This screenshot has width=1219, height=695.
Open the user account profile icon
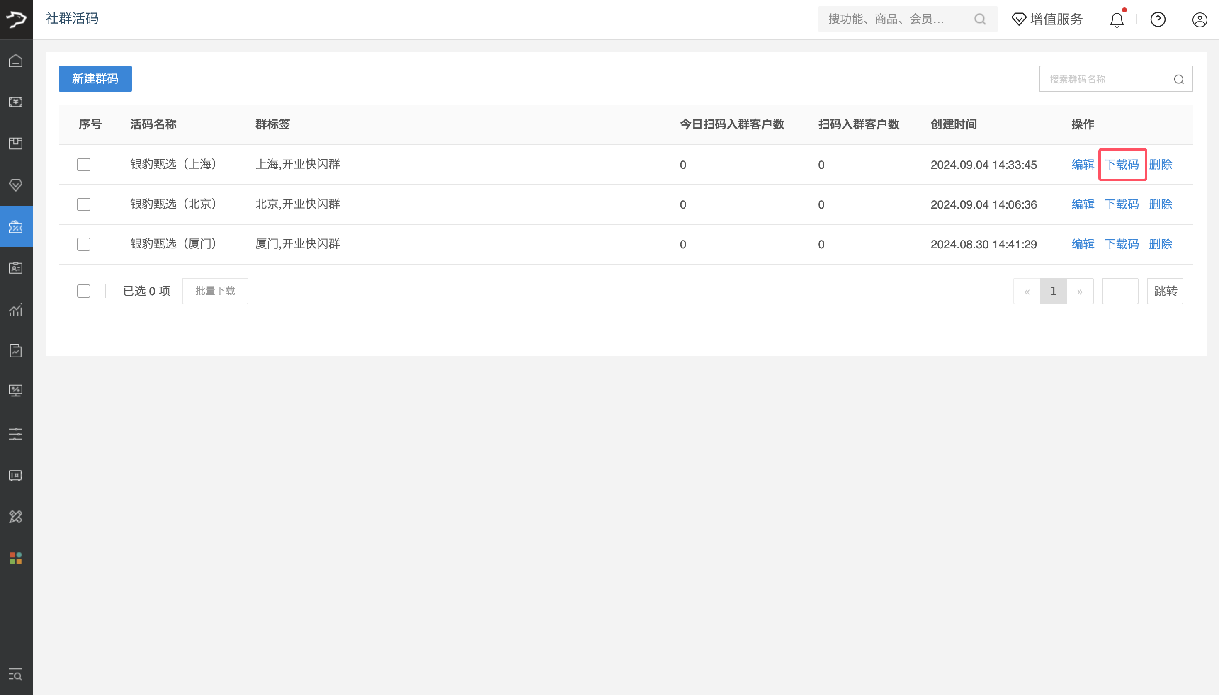pos(1200,19)
